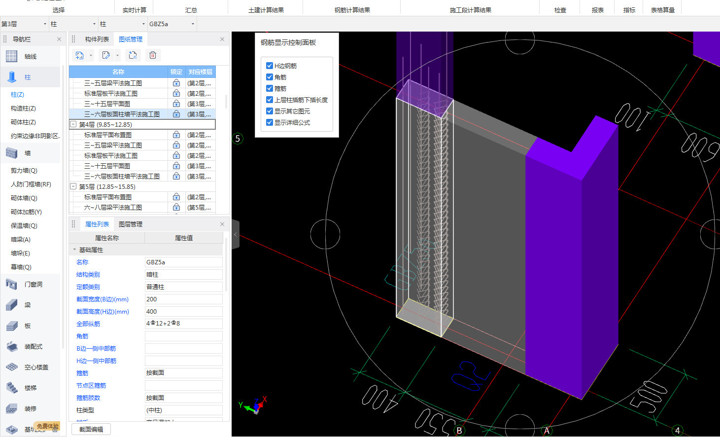Toggle 显示详细公式 checkbox
This screenshot has height=437, width=720.
[x=270, y=122]
